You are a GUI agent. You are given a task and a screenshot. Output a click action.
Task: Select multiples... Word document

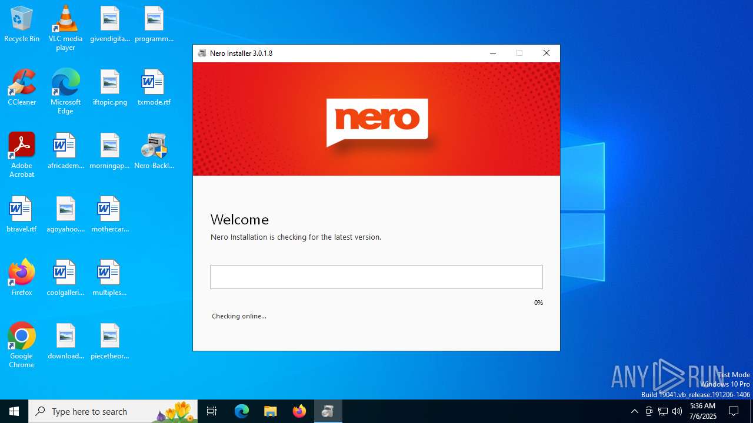point(110,278)
